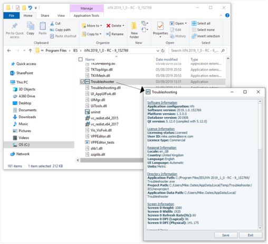Click the Copy icon in Clipboard group
The image size is (268, 244).
pos(31,26)
